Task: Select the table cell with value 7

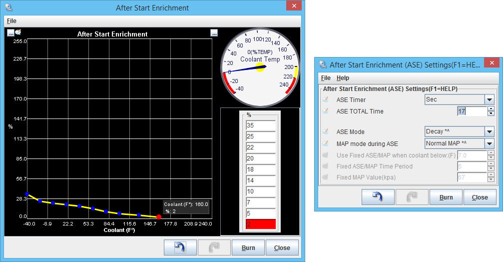Action: (261, 202)
